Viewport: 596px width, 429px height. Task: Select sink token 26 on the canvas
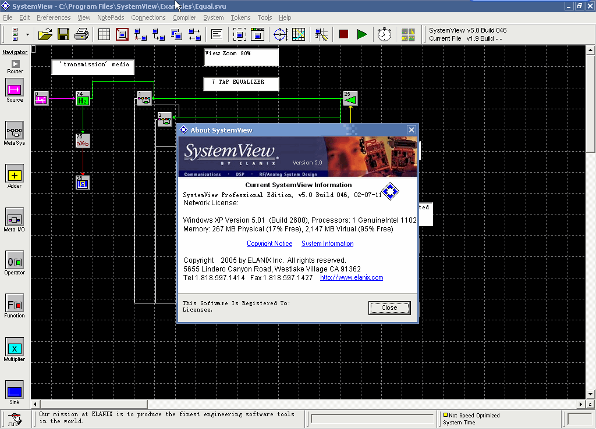click(x=83, y=183)
